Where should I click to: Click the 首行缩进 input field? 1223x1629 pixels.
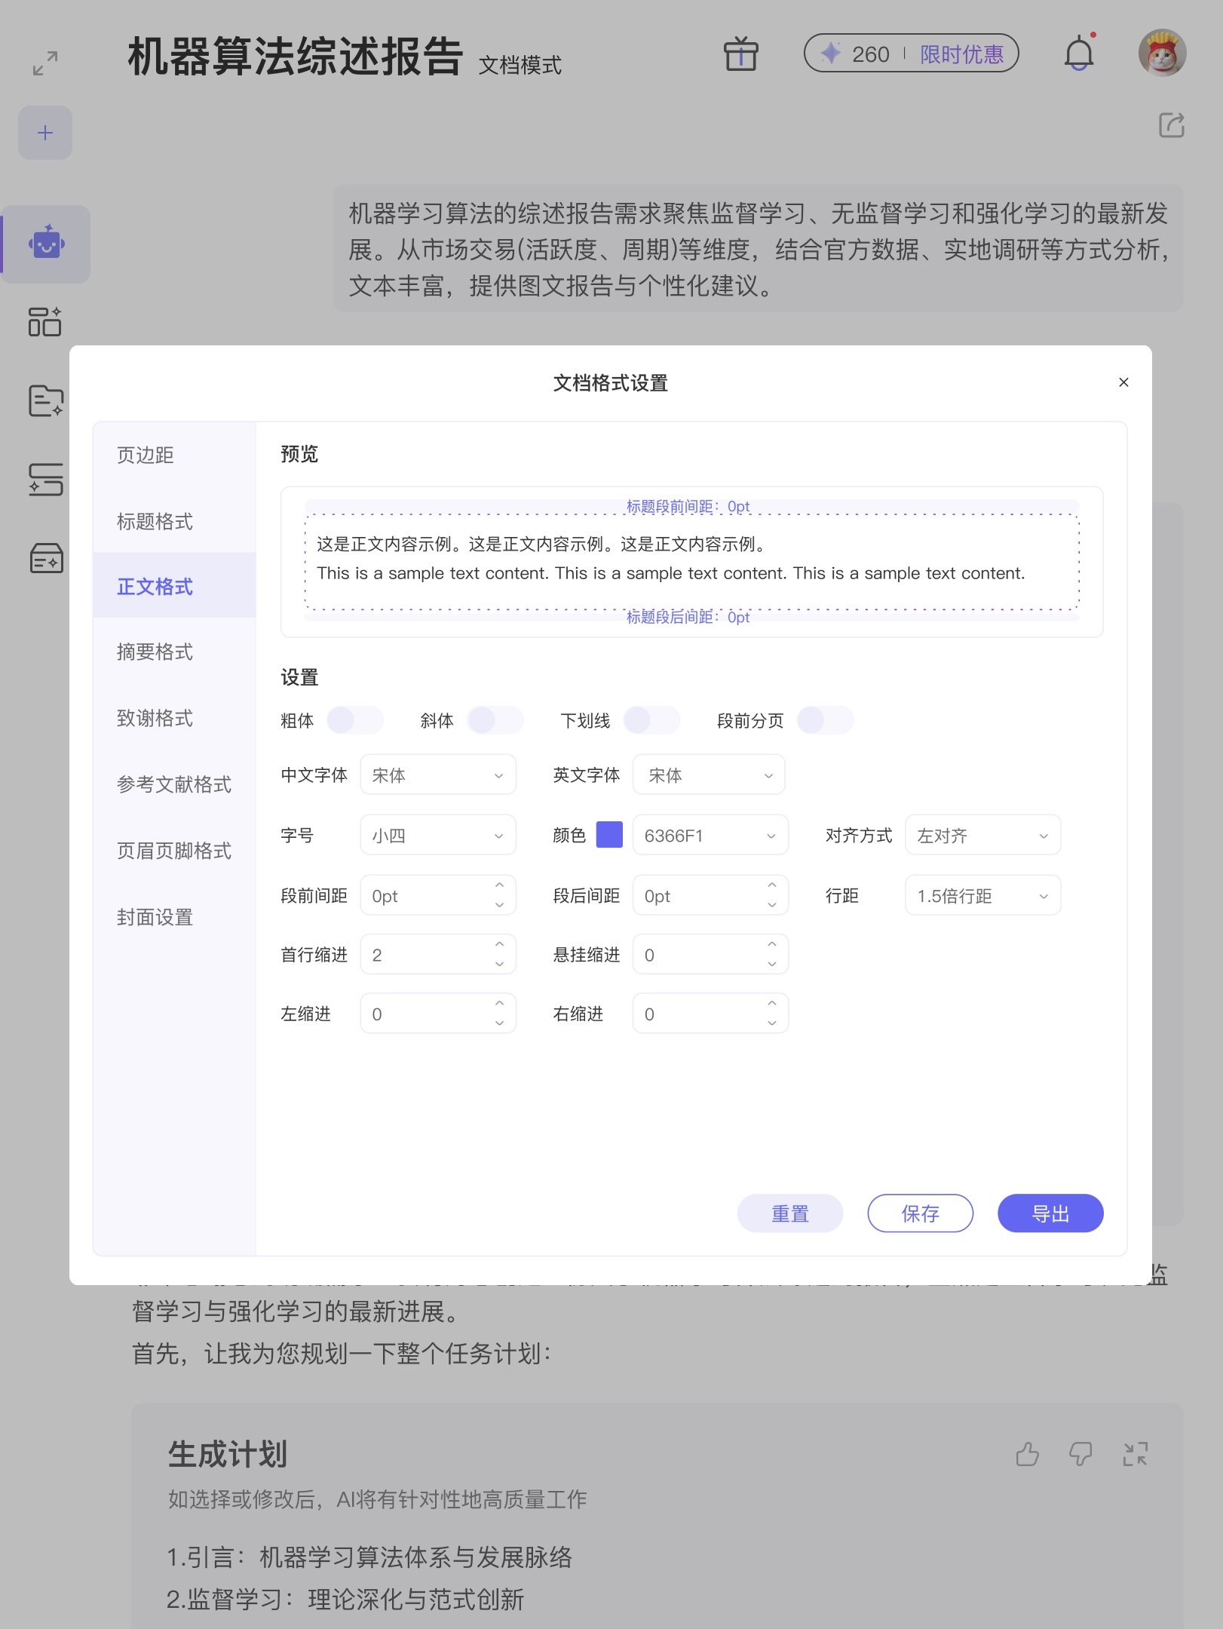click(x=426, y=955)
